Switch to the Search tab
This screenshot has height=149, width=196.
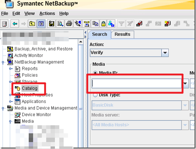tap(100, 34)
